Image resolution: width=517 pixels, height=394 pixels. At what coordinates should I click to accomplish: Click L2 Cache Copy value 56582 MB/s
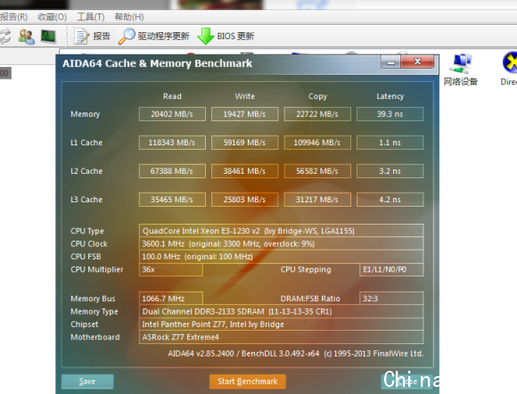(x=317, y=171)
